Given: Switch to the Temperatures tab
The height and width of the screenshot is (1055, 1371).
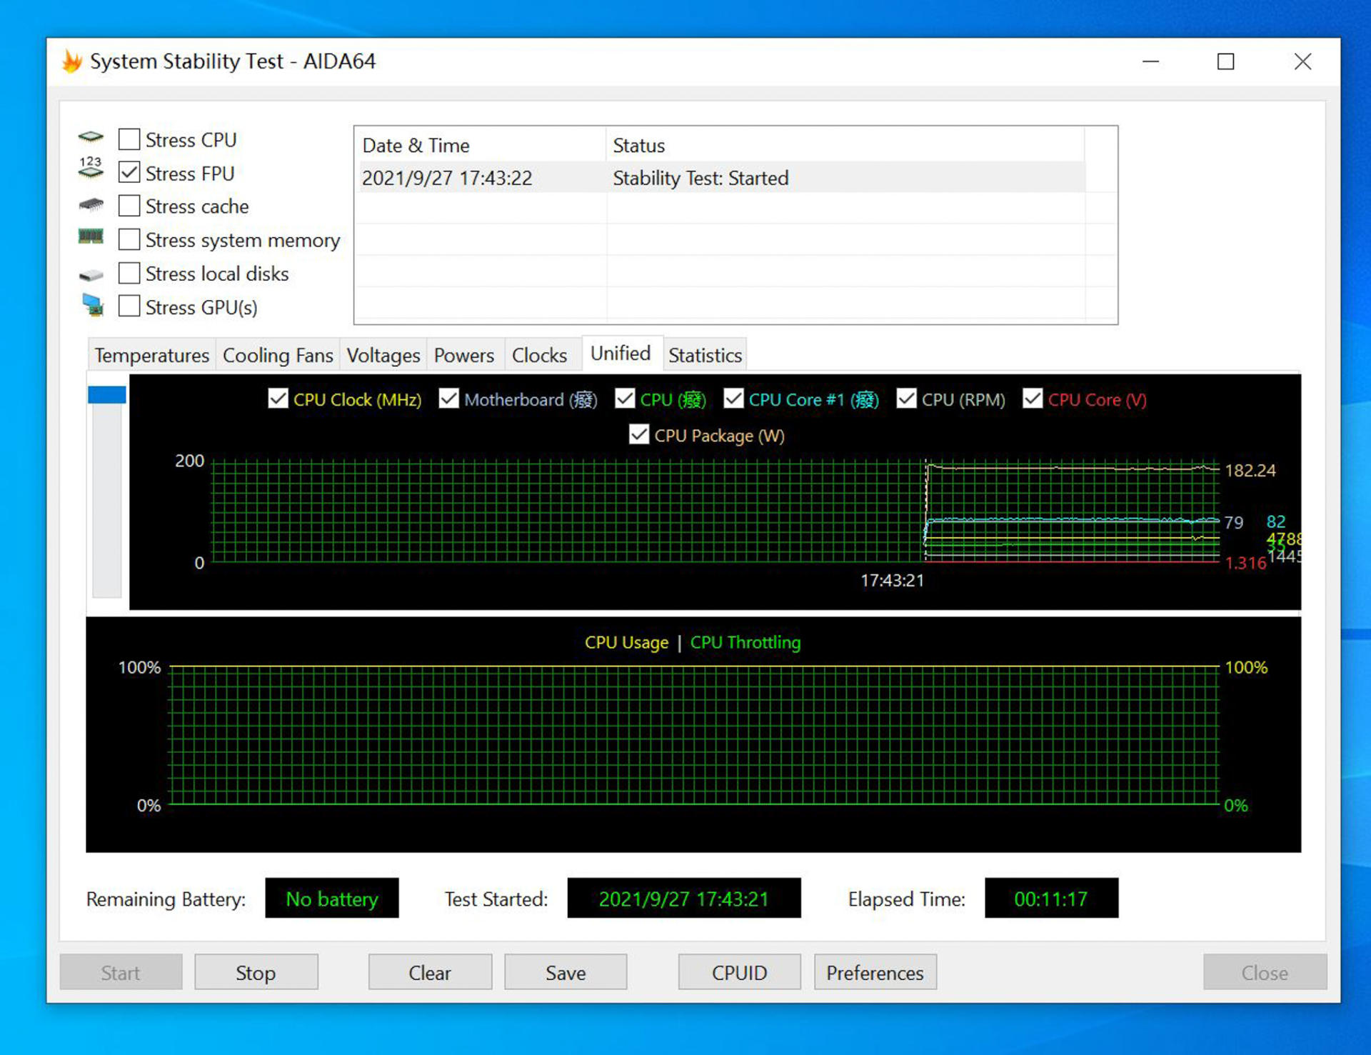Looking at the screenshot, I should 151,355.
